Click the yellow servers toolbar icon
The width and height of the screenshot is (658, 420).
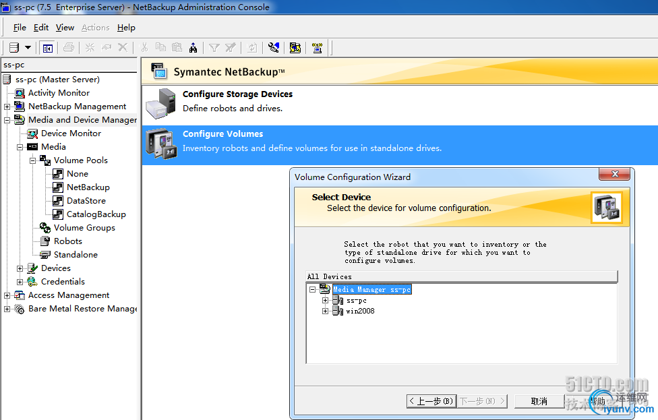pyautogui.click(x=295, y=48)
